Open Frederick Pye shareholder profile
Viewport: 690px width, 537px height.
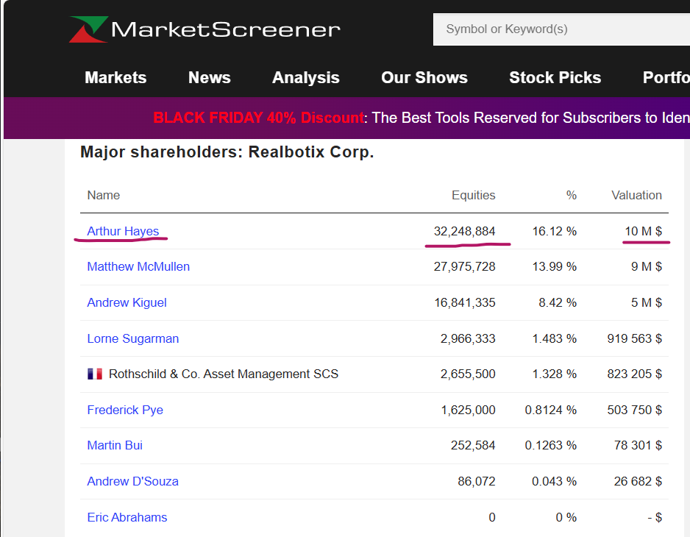tap(125, 410)
